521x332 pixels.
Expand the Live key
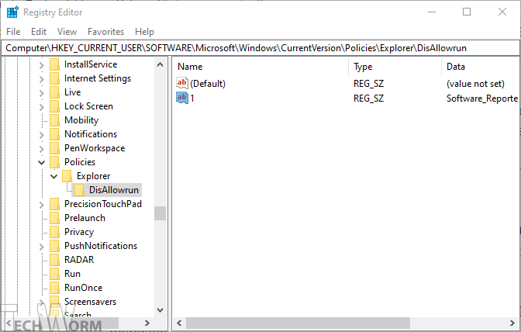42,93
